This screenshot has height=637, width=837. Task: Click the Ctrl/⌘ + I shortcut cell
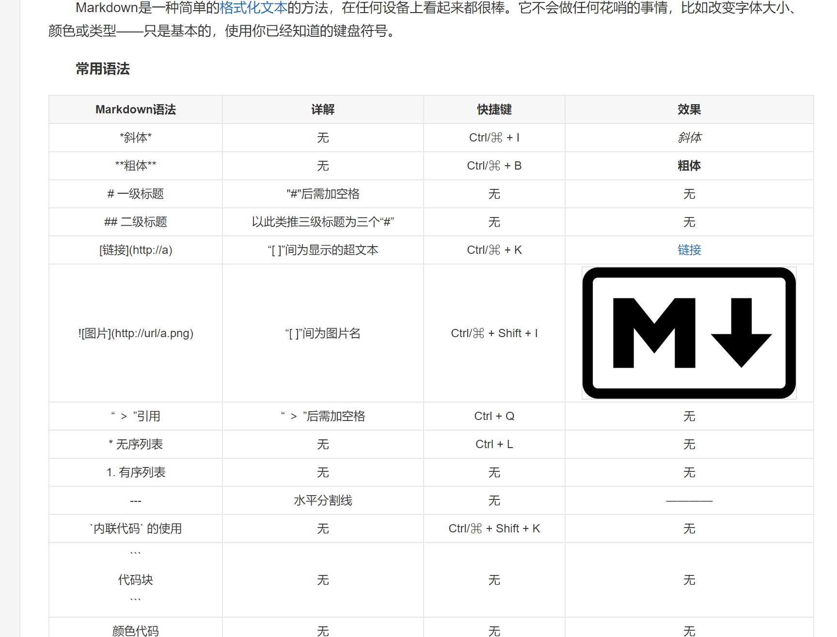click(x=494, y=138)
